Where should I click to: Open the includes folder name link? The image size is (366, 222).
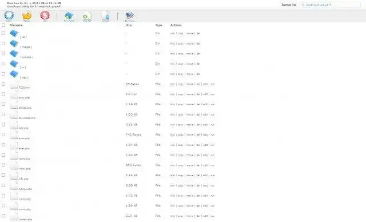pyautogui.click(x=26, y=57)
